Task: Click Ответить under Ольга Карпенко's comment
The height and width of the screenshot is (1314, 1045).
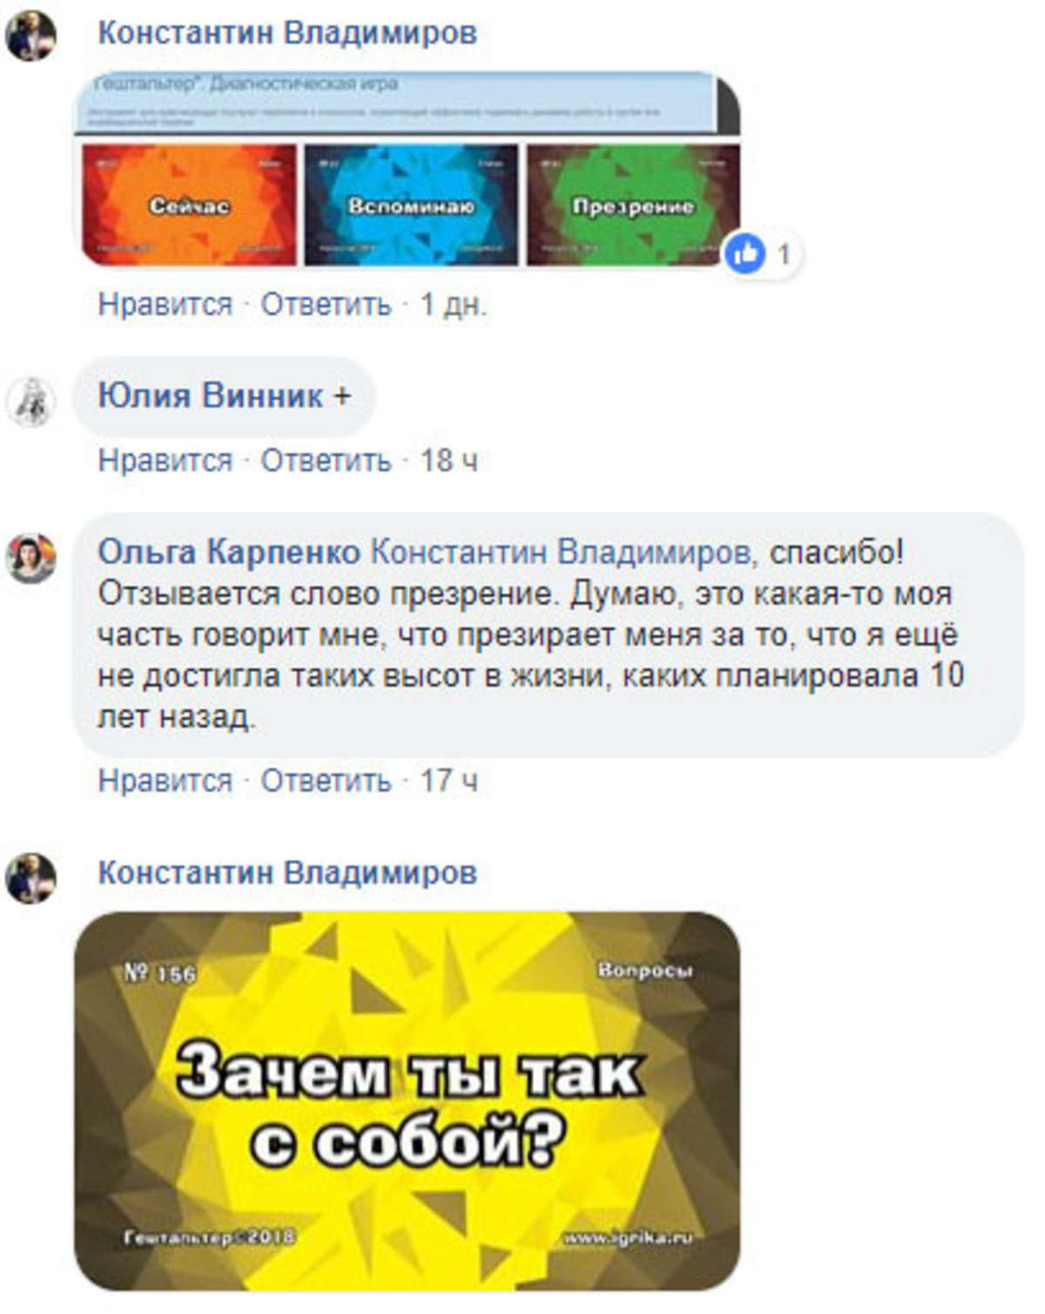Action: point(327,780)
